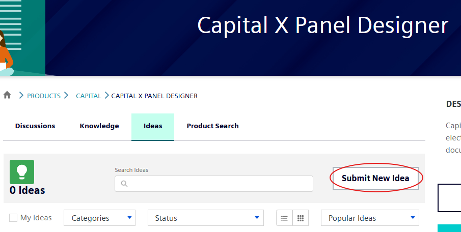Focus the Search Ideas input field
This screenshot has width=461, height=232.
click(219, 184)
